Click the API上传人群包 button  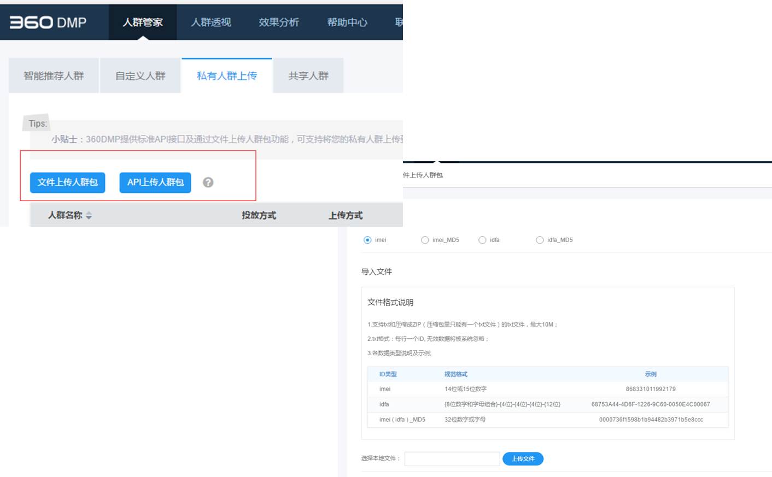pos(155,182)
